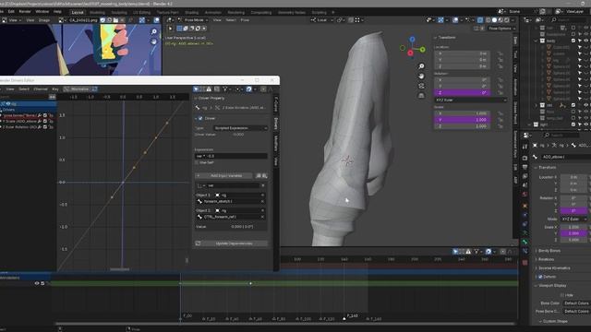Click the blue Z axis gizmo ball
591x332 pixels.
point(412,39)
